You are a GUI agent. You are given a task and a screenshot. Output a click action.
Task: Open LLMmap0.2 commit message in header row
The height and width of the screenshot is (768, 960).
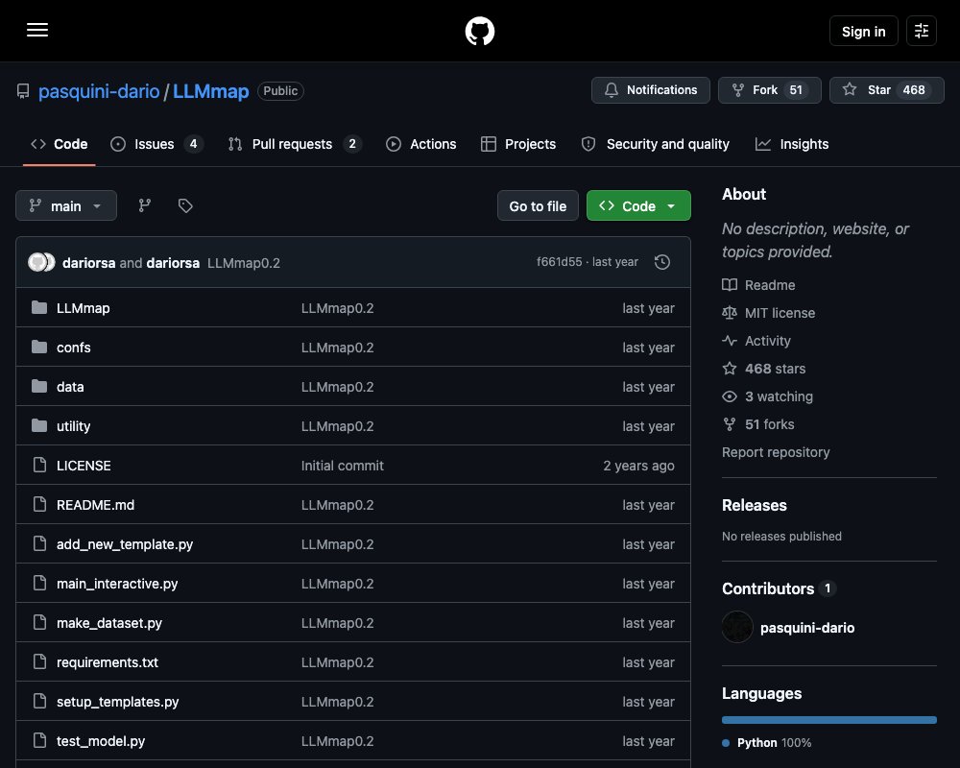coord(244,263)
